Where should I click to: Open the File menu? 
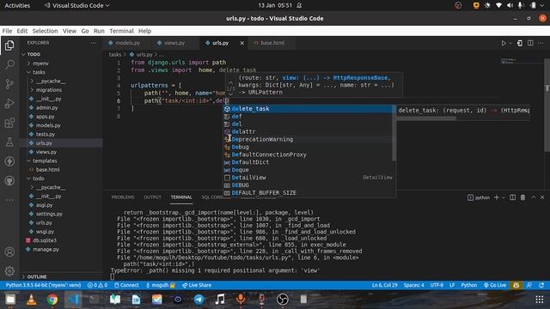7,31
